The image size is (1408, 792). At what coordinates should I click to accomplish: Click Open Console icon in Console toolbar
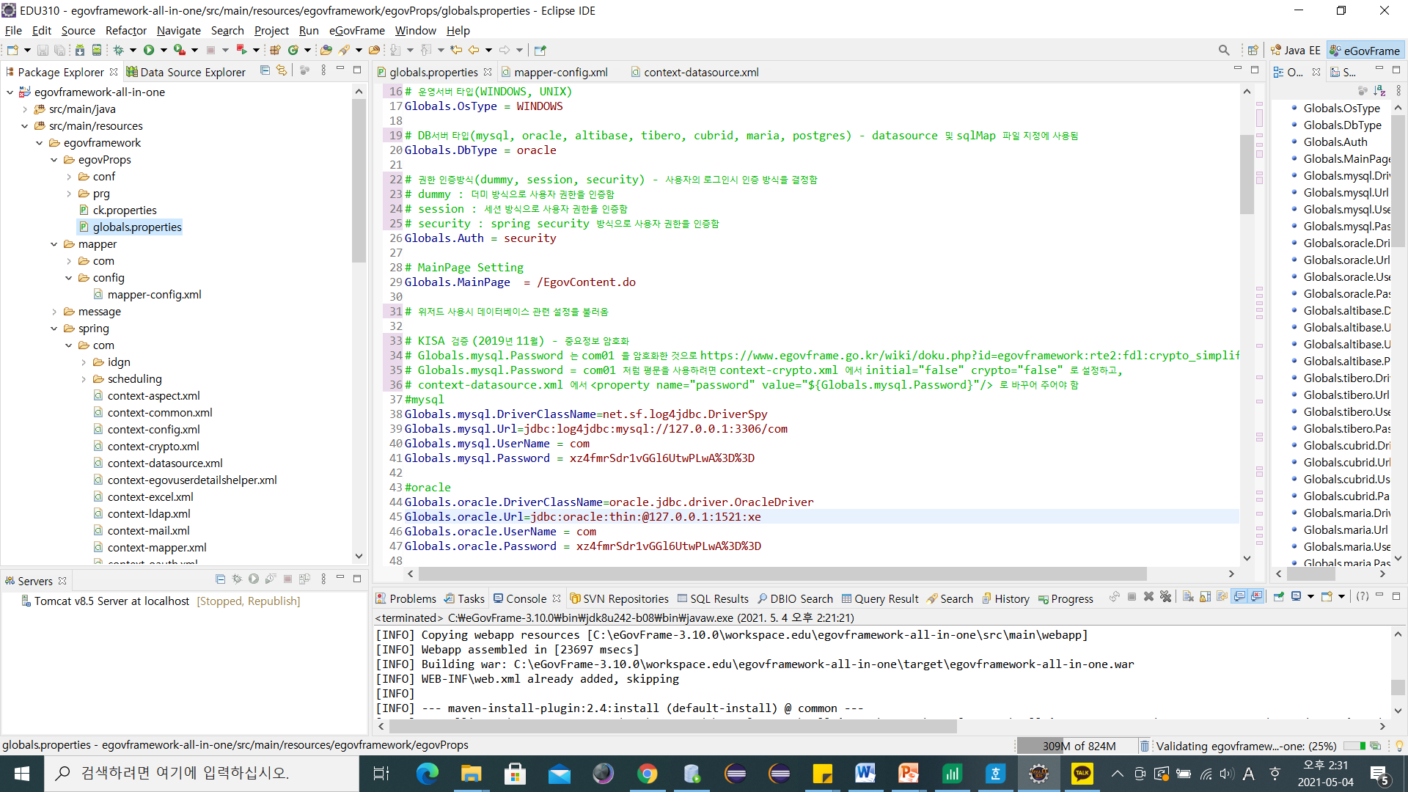1327,597
